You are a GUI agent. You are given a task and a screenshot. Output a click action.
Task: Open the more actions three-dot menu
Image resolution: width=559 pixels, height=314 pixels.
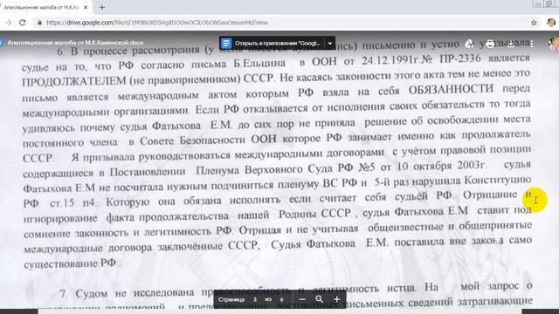[x=532, y=44]
